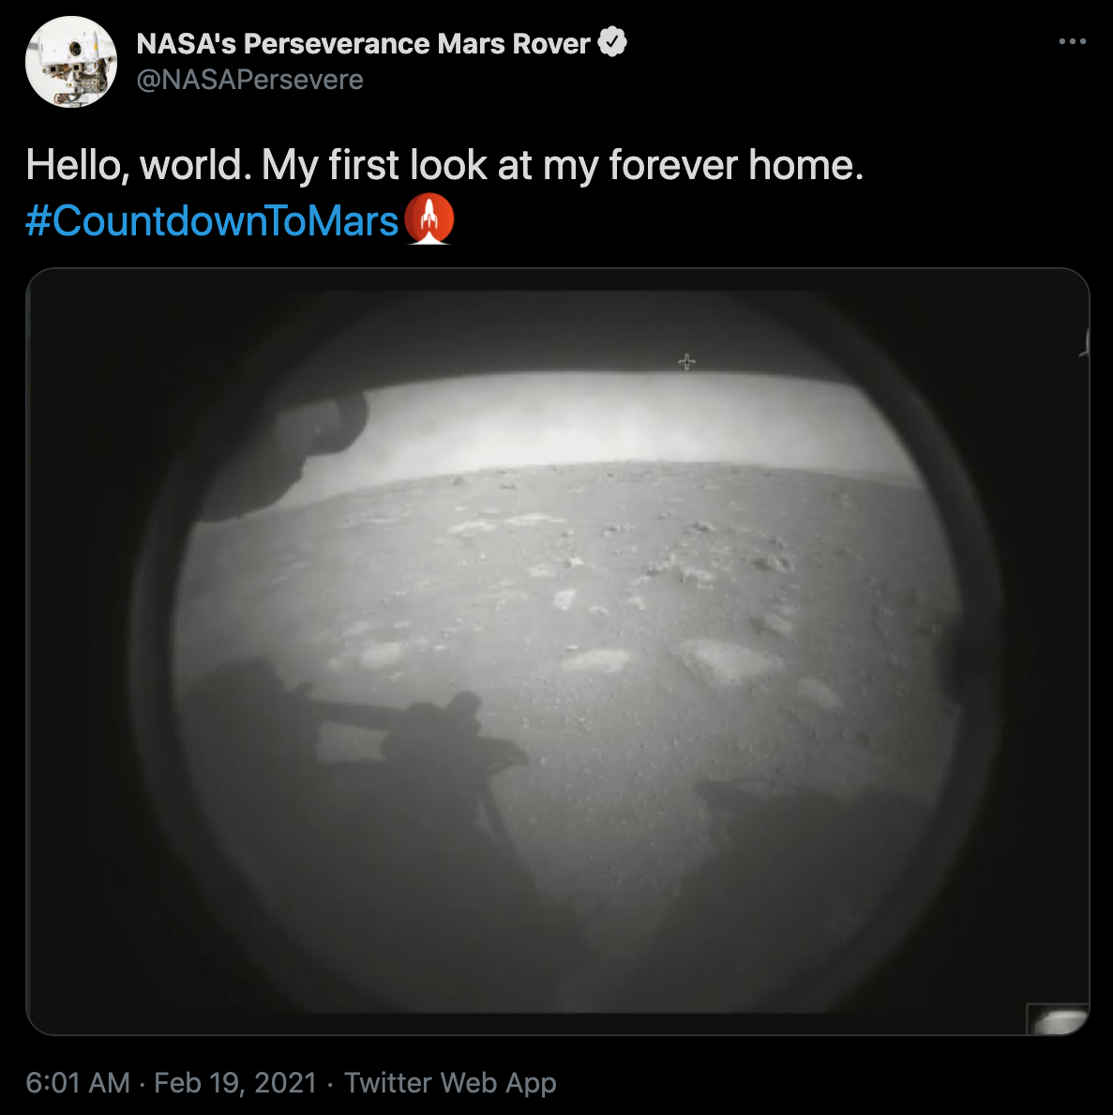This screenshot has width=1113, height=1115.
Task: Open the Twitter Web App source link
Action: [450, 1082]
